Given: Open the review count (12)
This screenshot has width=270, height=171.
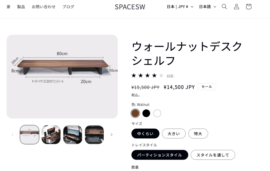Looking at the screenshot, I should [x=170, y=76].
